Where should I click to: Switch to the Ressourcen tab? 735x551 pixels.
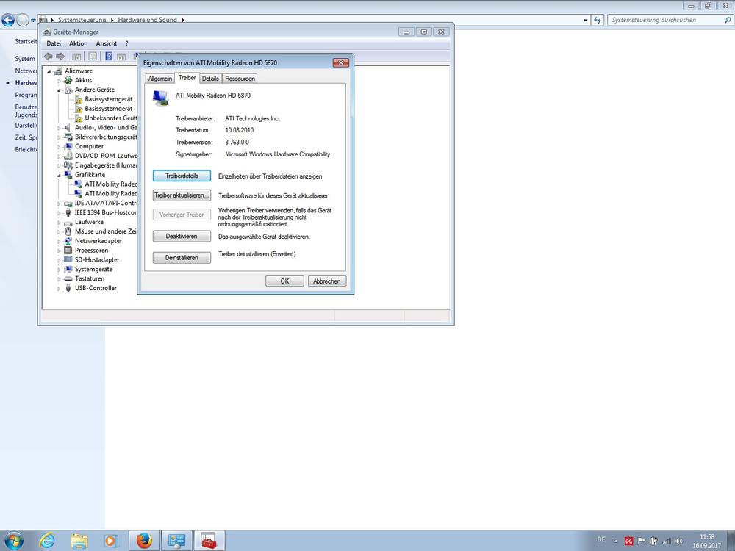click(240, 79)
